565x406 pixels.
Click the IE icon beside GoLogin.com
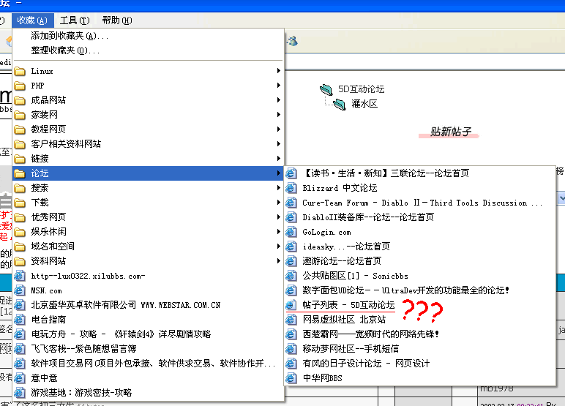tap(291, 232)
